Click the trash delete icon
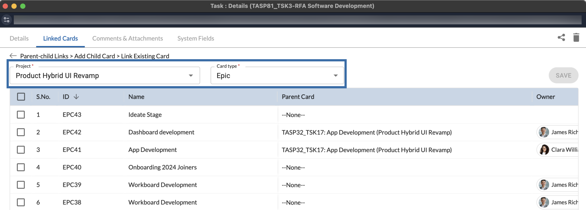 pos(576,37)
